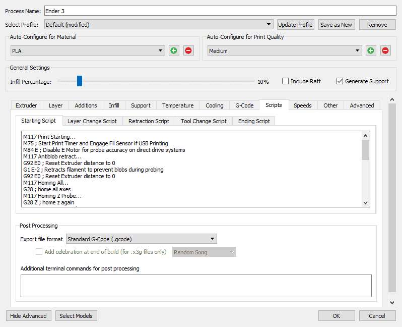Click the Infill Percentage slider handle
Viewport: 402px width, 327px height.
click(80, 81)
